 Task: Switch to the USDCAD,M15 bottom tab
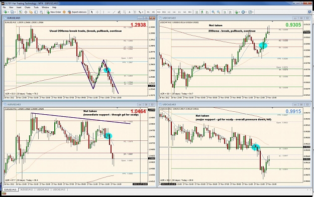point(59,189)
